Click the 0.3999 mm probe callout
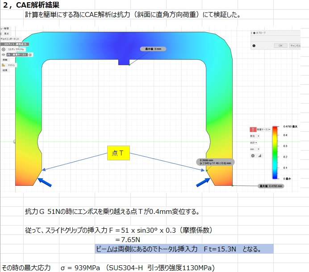 coord(215,162)
